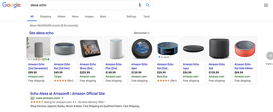This screenshot has height=112, width=273.
Task: Select the red Echo Dot Kids Edition image
Action: [x=245, y=49]
